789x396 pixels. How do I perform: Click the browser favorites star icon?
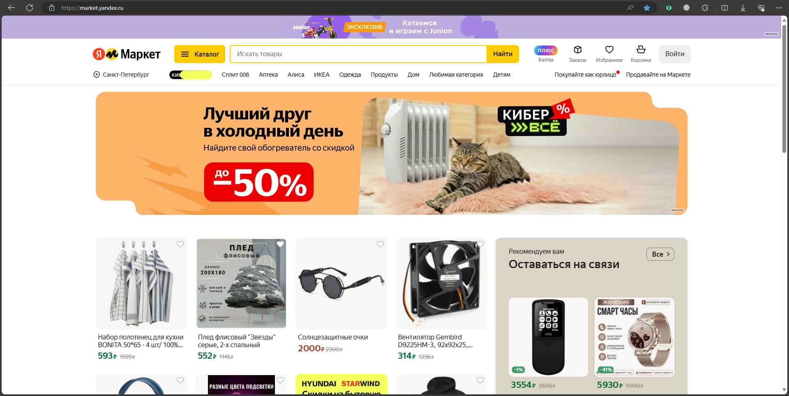coord(647,8)
